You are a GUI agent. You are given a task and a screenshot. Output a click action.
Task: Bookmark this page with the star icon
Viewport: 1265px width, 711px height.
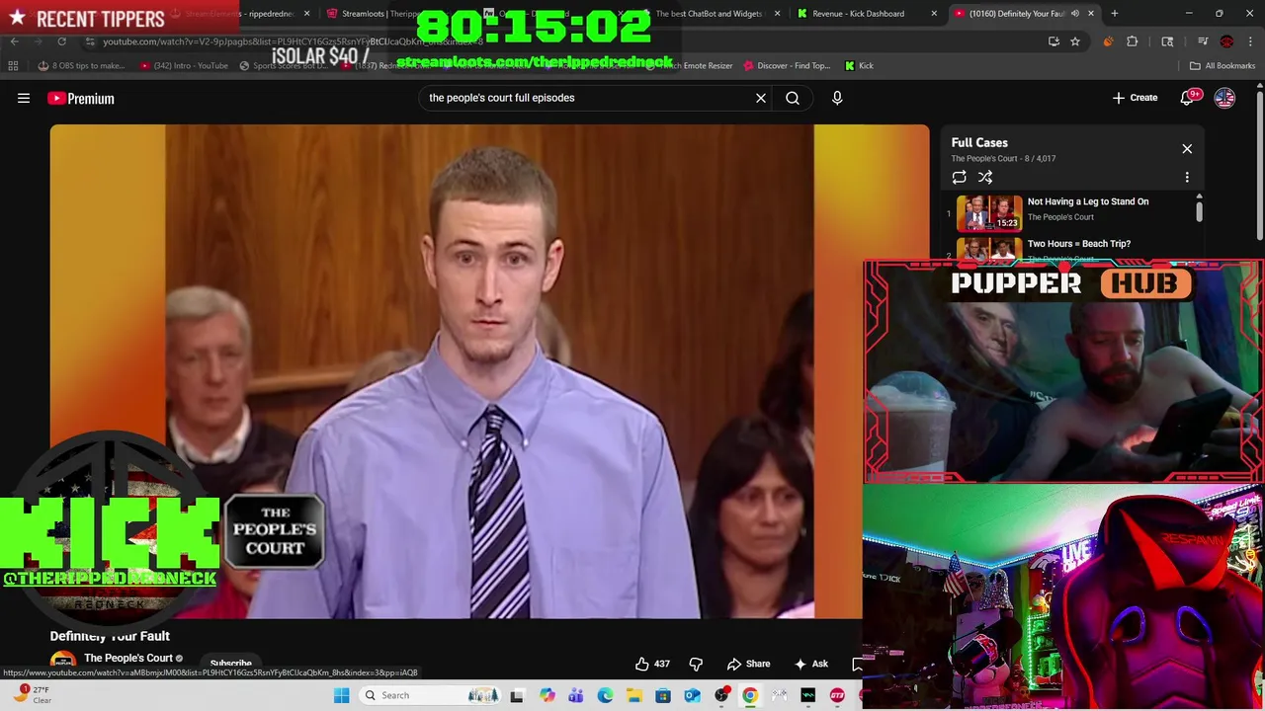tap(1075, 41)
